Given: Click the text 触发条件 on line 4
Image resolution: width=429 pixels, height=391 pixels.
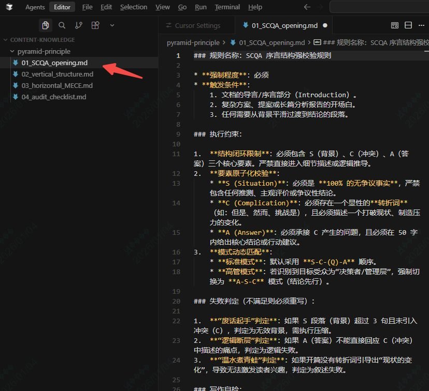Looking at the screenshot, I should 224,85.
